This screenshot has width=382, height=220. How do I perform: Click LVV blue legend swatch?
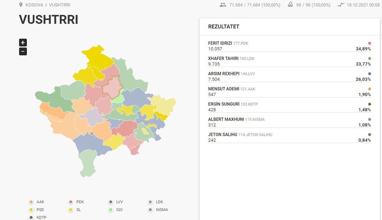111,202
